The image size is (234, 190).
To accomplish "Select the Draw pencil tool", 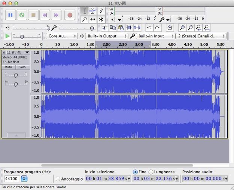I will [x=101, y=11].
